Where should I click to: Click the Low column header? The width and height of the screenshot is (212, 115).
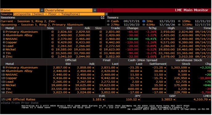(x=190, y=28)
